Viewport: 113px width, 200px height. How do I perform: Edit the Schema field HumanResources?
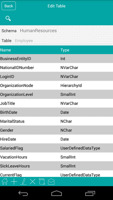(38, 30)
